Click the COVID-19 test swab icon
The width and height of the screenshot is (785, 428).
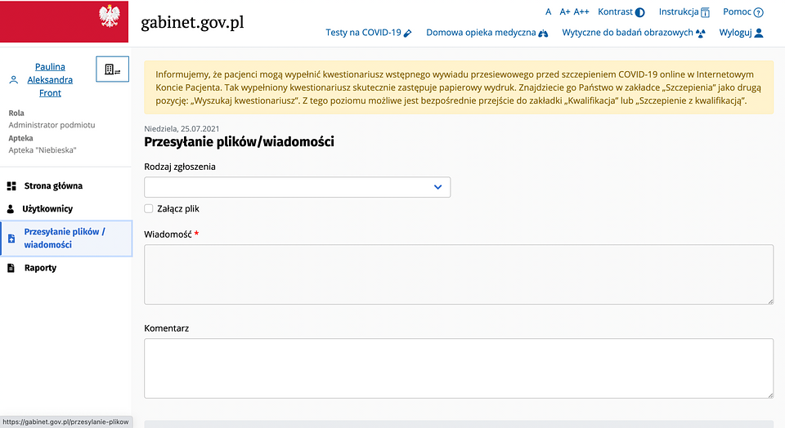[407, 33]
